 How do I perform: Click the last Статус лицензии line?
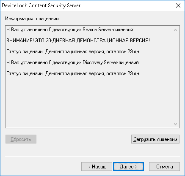point(73,73)
